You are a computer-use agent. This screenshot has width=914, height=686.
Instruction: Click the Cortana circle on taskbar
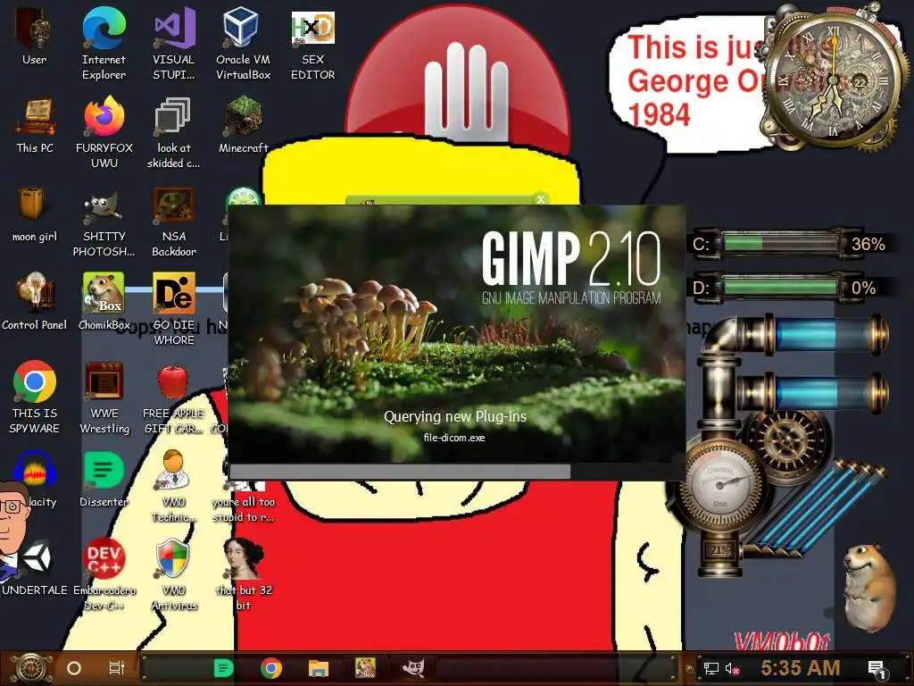click(x=73, y=668)
